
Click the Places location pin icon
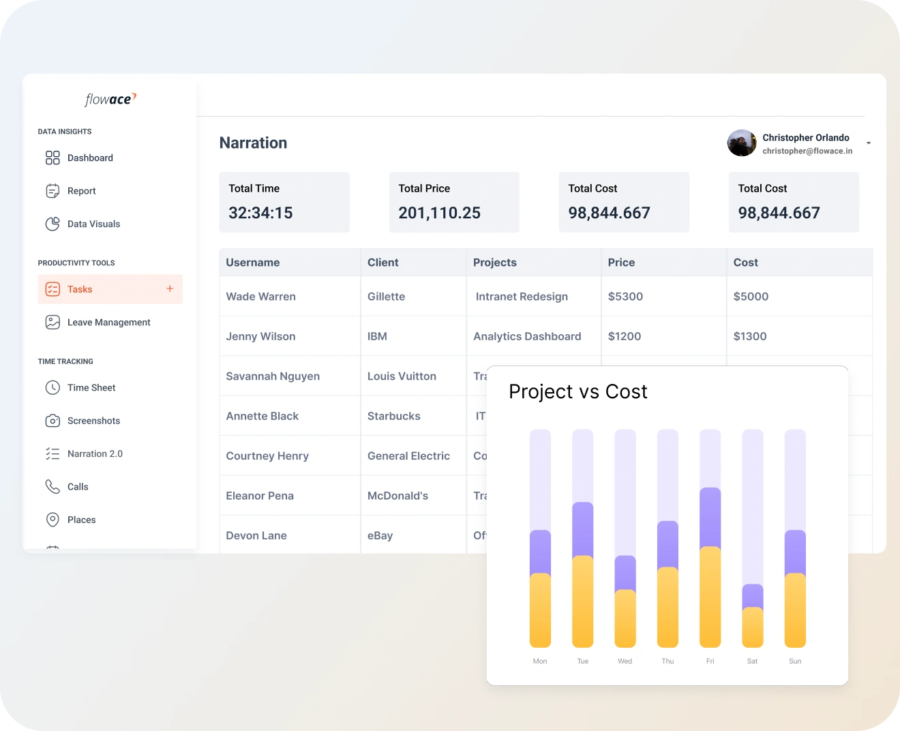(x=52, y=520)
